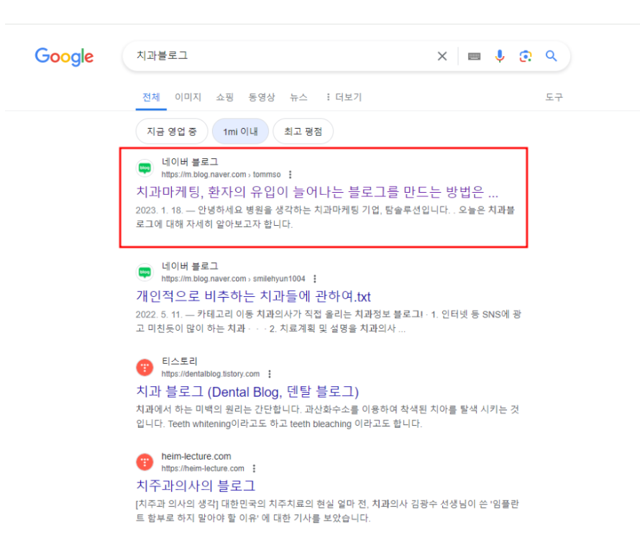Toggle the 최고 평점 filter chip
Viewport: 640px width, 535px height.
[x=303, y=132]
